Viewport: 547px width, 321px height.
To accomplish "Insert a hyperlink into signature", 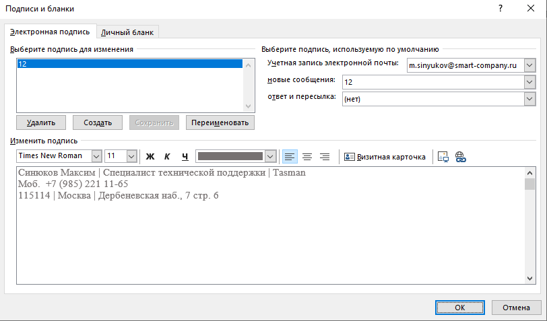I will click(x=461, y=157).
